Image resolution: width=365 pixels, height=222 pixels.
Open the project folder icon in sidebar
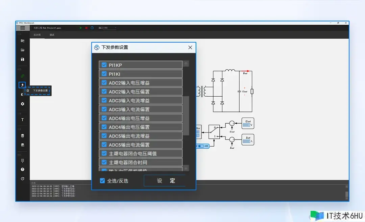tap(22, 50)
